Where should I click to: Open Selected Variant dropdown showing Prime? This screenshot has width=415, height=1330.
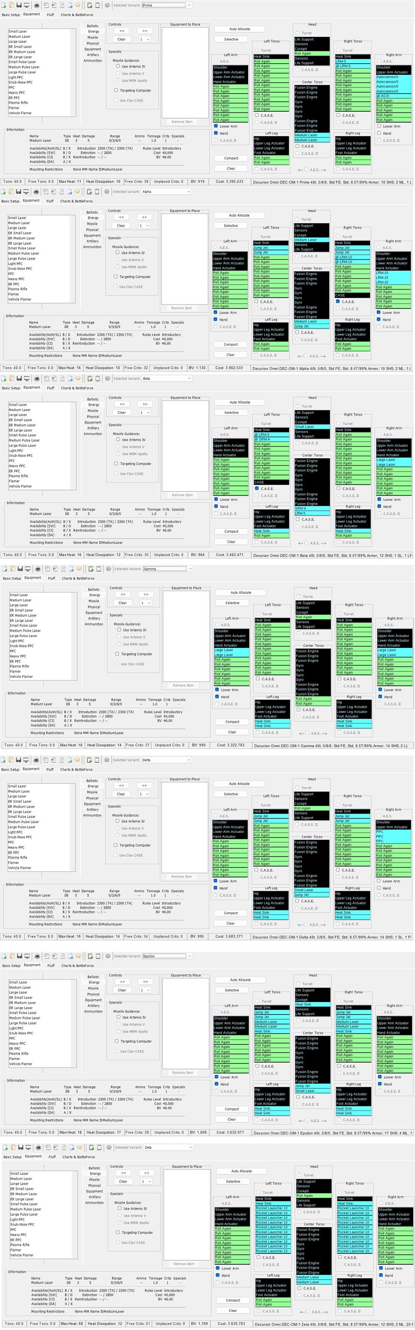(x=167, y=5)
